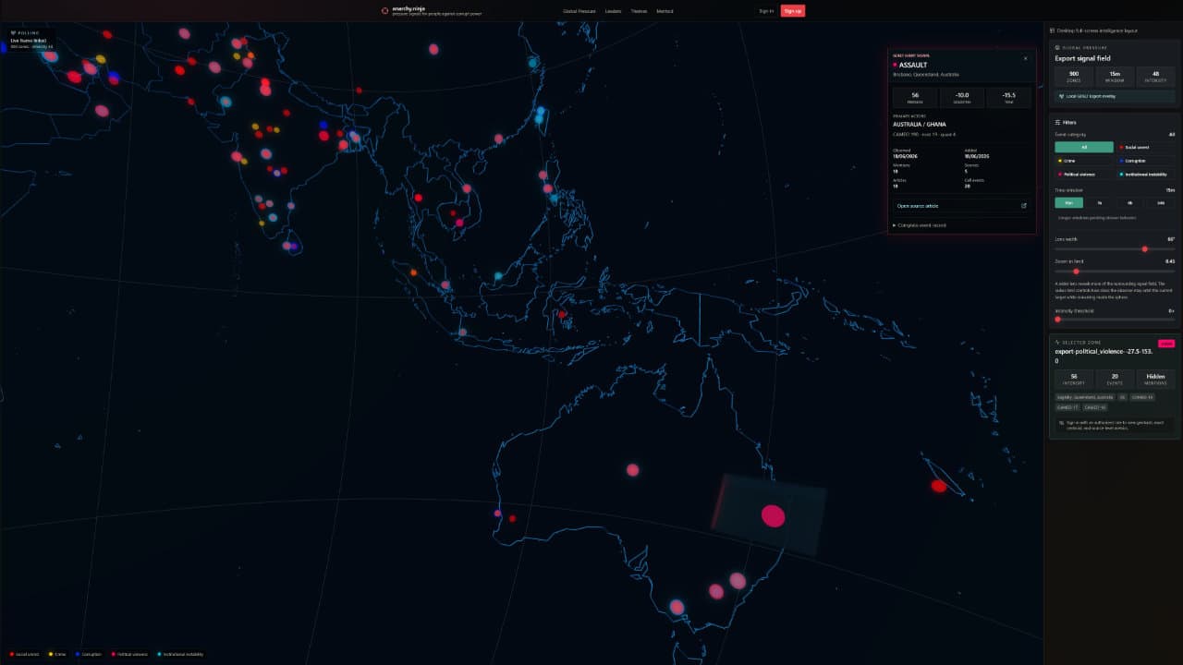Click the desktop layout icon atop the sidebar

1052,30
